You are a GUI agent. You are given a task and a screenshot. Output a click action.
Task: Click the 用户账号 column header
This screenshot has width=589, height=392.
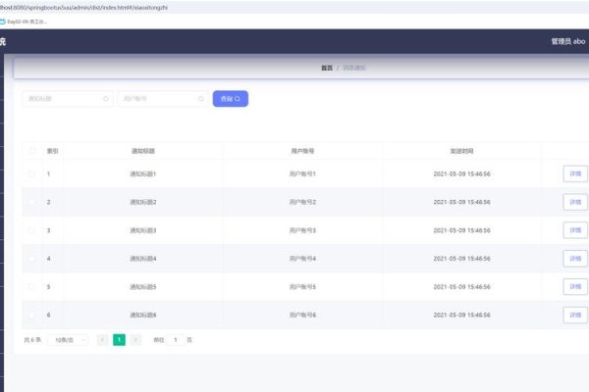(302, 151)
